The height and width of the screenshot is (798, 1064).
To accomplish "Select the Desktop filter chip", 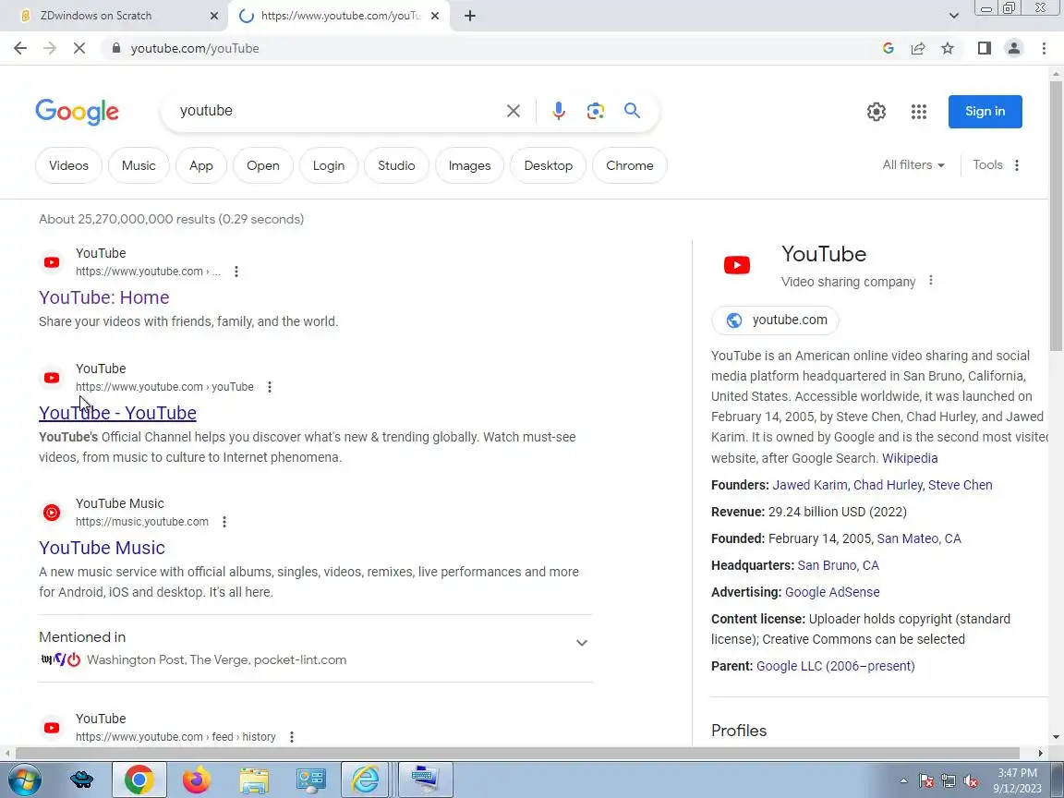I will click(x=549, y=165).
